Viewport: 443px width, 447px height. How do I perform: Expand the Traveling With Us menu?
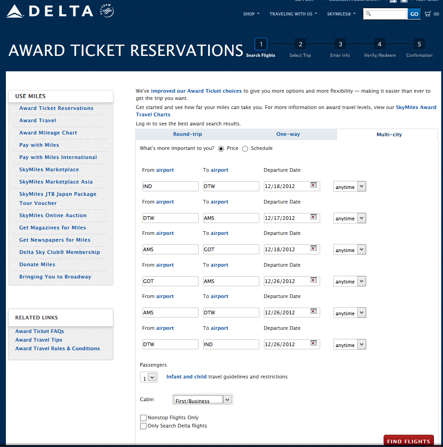coord(293,14)
